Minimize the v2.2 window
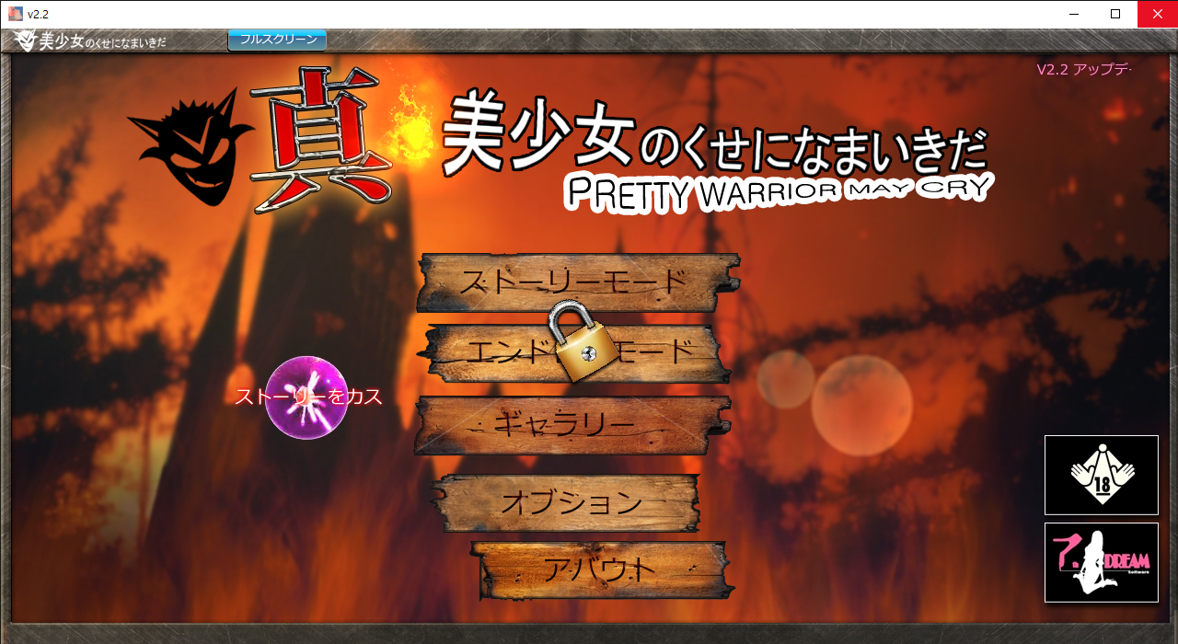 (1074, 14)
